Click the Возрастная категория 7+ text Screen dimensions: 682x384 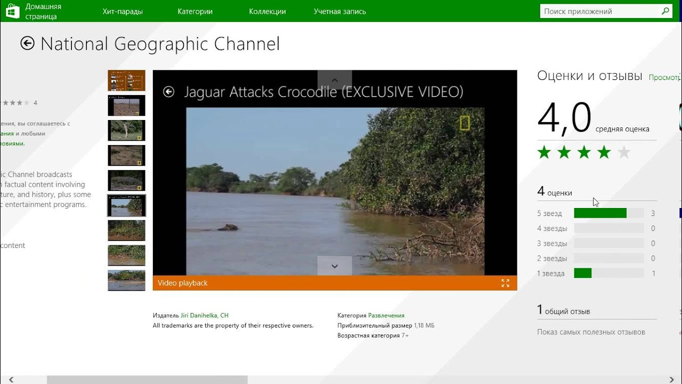point(373,335)
